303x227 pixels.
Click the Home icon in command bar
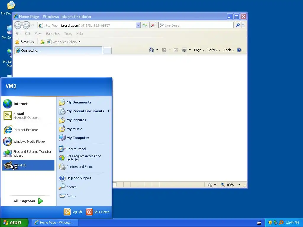151,50
